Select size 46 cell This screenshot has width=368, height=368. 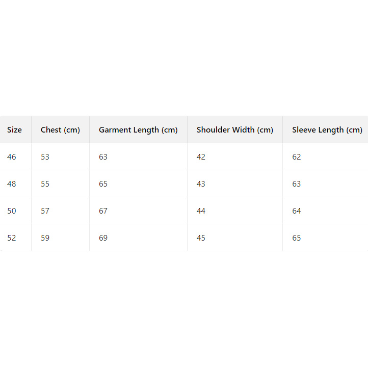(x=12, y=157)
